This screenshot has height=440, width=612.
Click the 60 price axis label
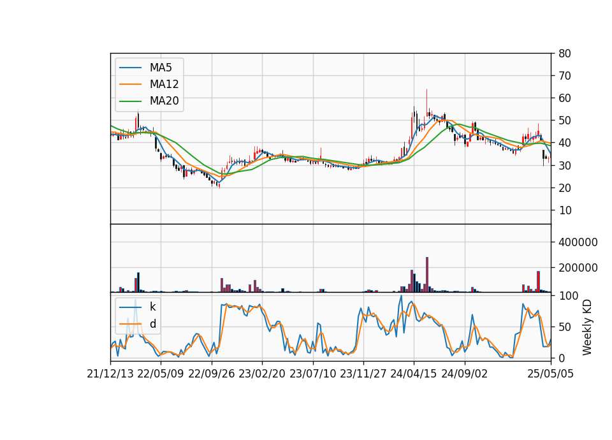pos(564,98)
